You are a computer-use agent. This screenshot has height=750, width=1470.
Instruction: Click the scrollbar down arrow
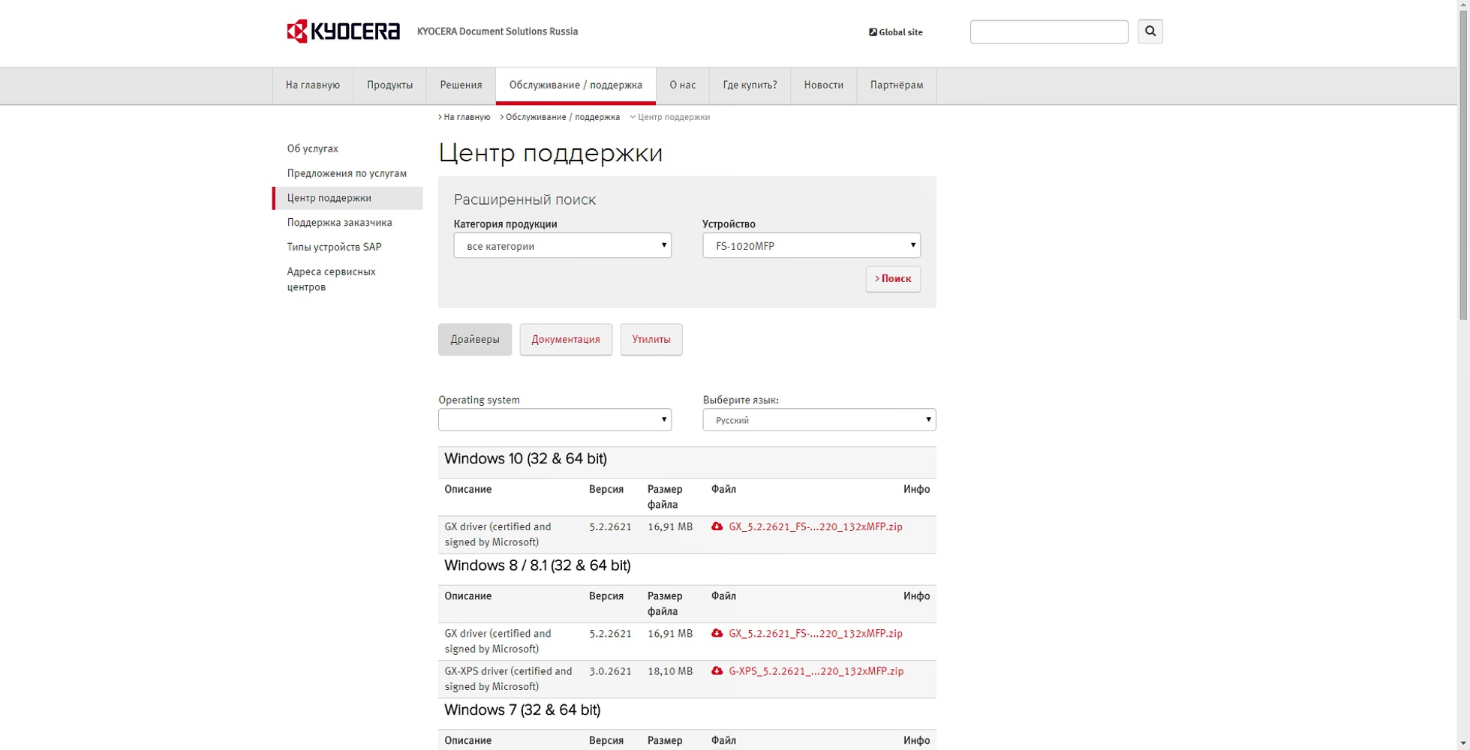coord(1463,743)
